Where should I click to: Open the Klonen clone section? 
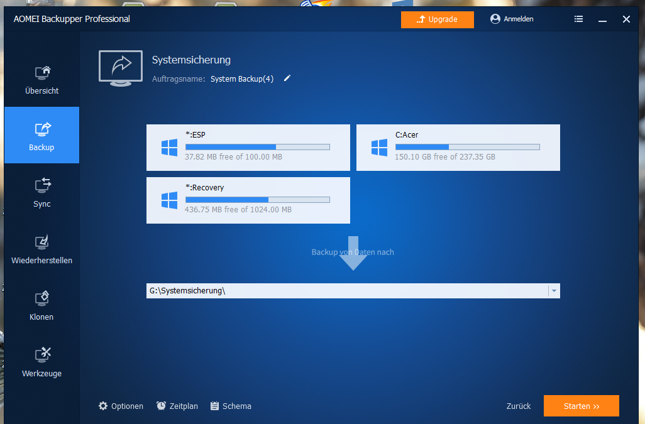[41, 305]
